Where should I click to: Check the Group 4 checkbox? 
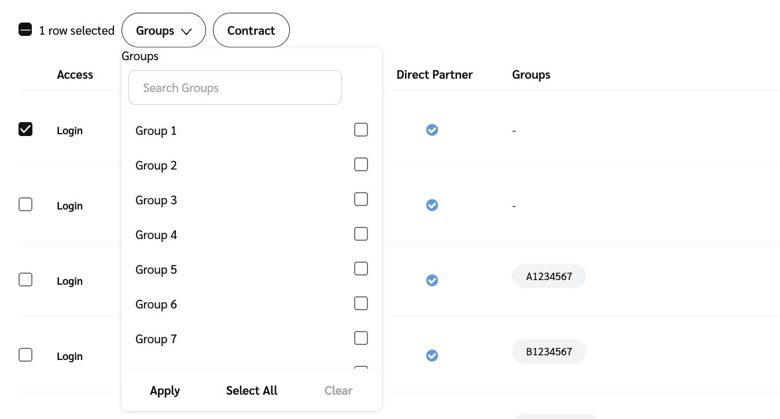[360, 234]
